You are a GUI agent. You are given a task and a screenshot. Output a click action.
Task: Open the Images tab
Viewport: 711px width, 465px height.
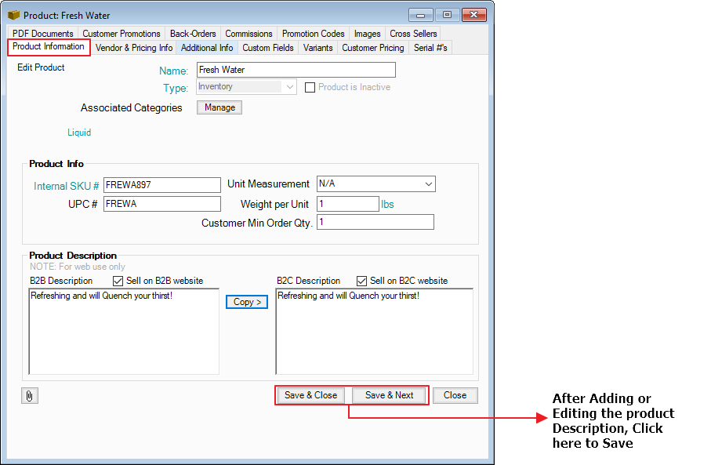point(367,34)
